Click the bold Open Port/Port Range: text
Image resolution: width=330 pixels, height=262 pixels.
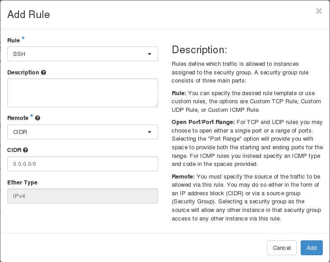click(201, 122)
